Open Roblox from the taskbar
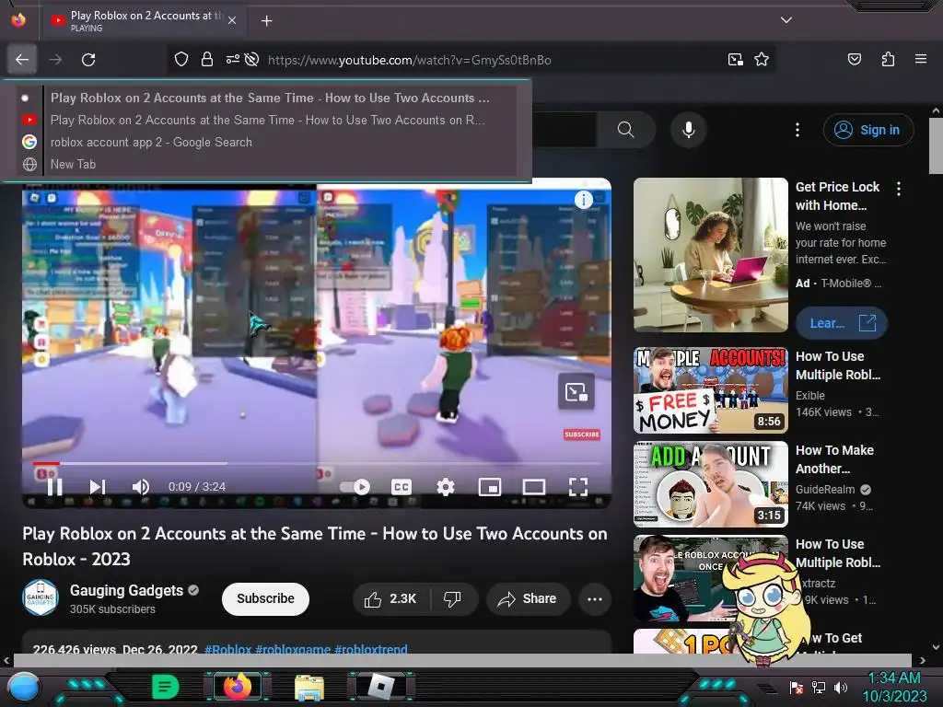This screenshot has width=943, height=707. [x=381, y=687]
